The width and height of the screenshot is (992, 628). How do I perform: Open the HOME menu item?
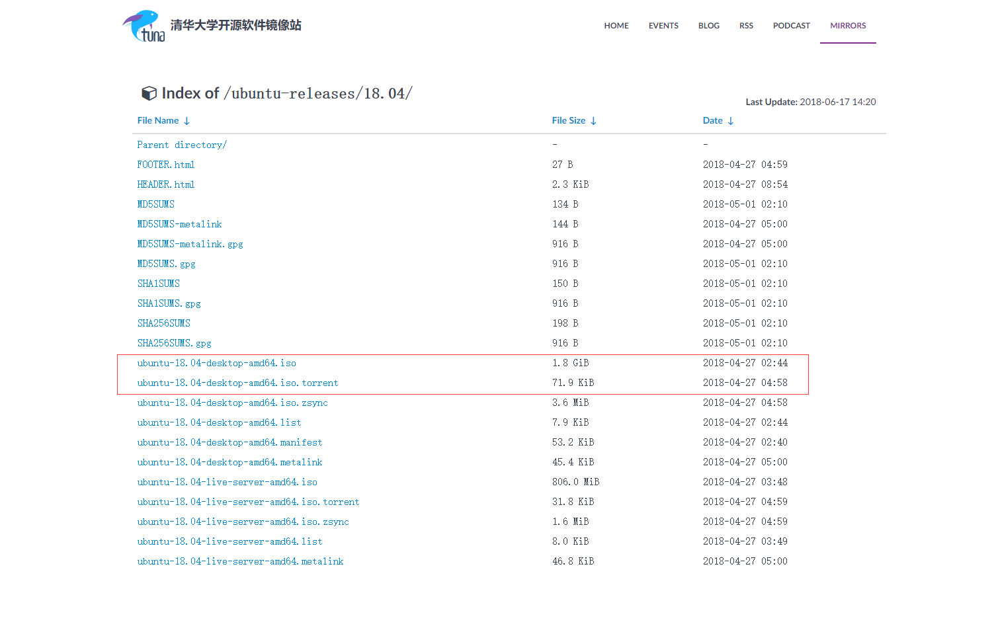616,26
